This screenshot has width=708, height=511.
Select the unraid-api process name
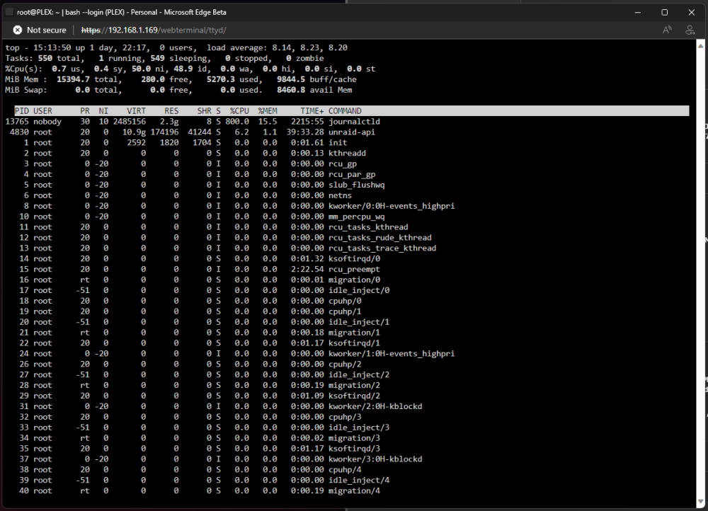click(352, 132)
